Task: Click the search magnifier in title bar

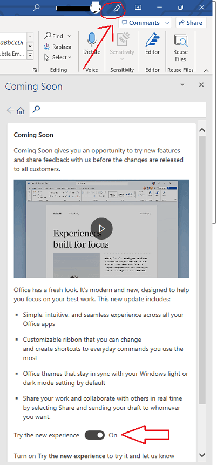Action: click(36, 8)
